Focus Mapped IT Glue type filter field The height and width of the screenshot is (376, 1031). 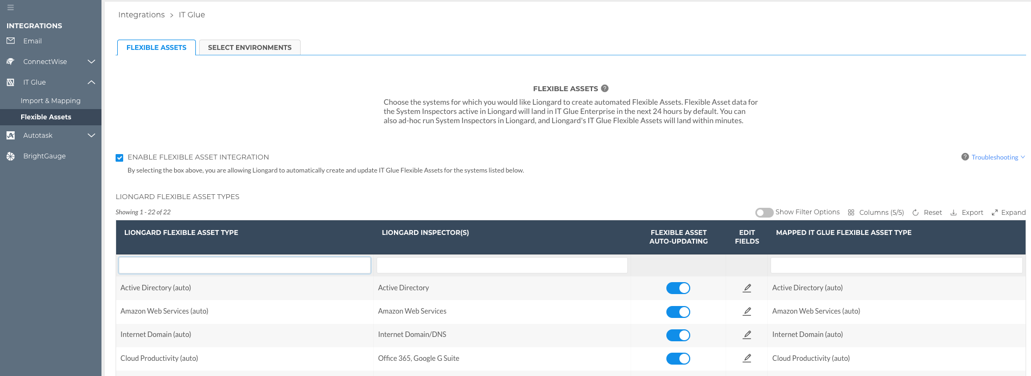tap(896, 265)
